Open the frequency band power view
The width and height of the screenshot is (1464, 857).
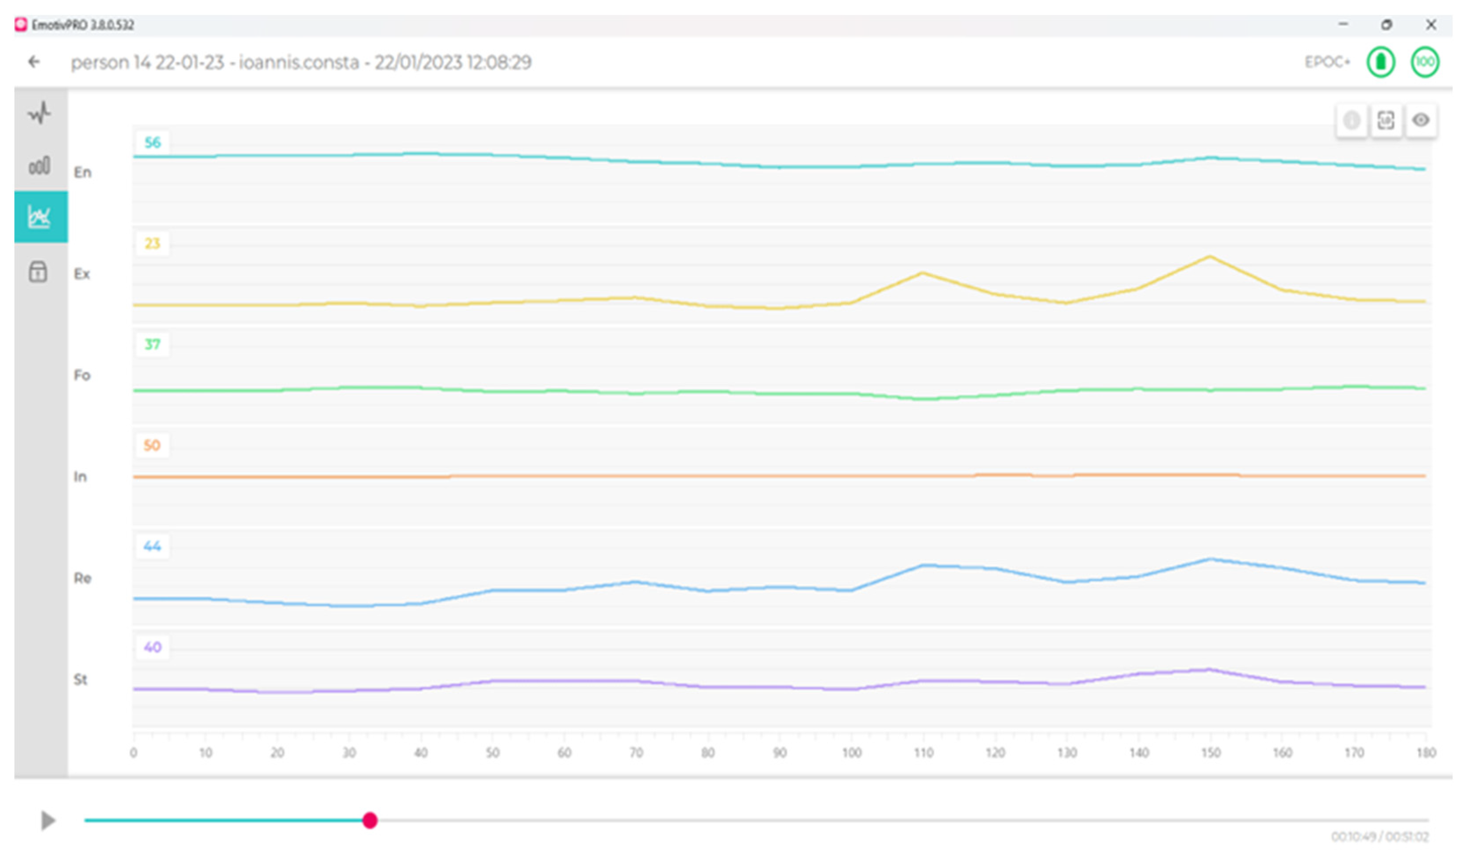click(x=39, y=166)
